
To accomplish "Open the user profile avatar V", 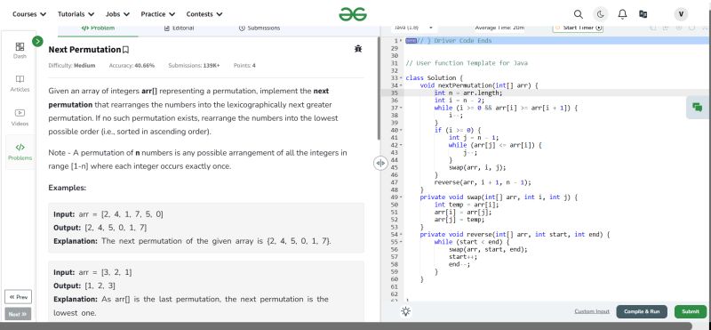I will click(x=681, y=14).
